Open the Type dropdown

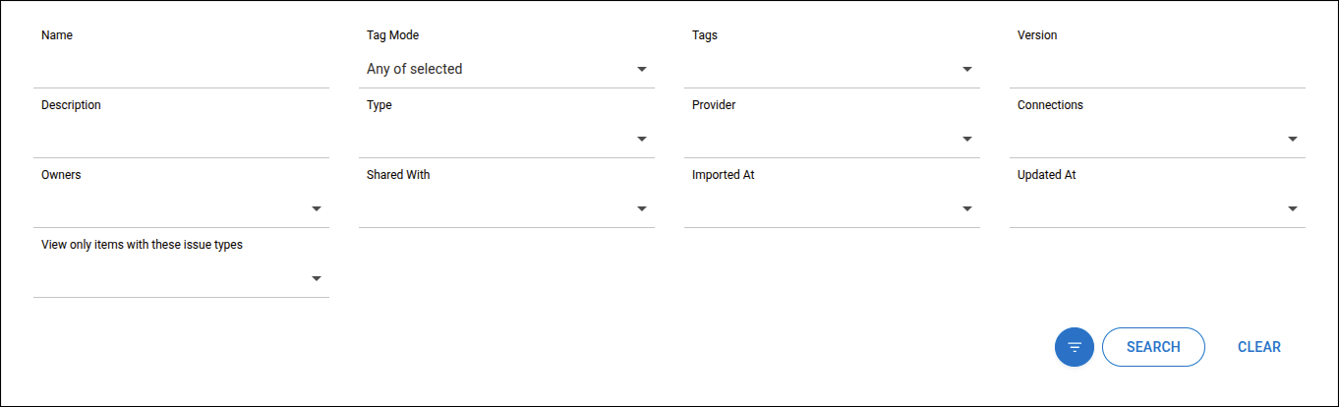tap(642, 140)
